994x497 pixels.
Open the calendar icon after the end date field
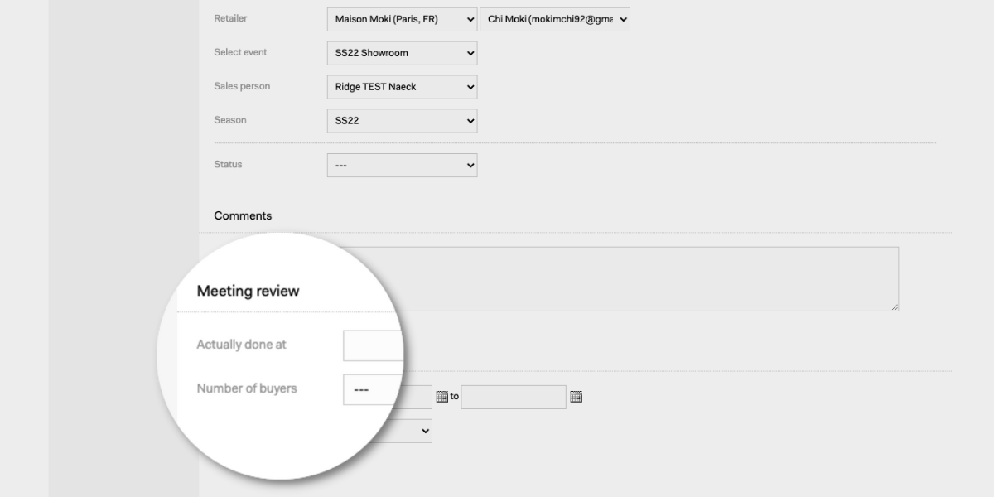[x=577, y=397]
